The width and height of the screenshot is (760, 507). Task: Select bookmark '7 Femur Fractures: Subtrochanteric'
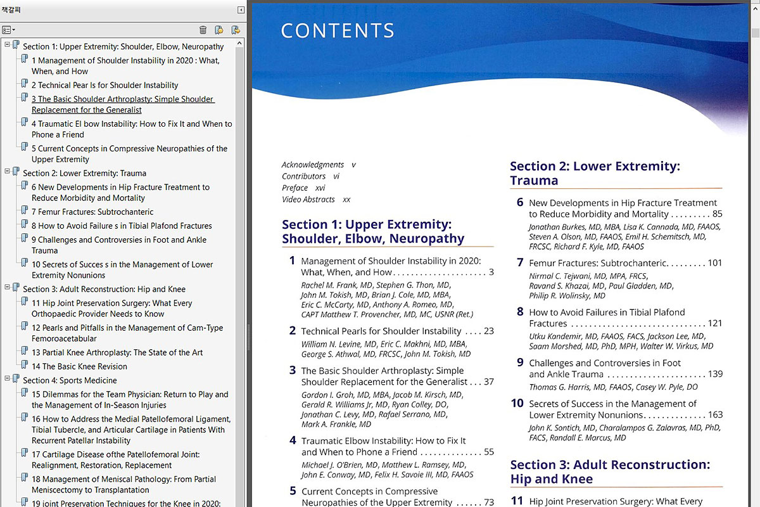(x=92, y=212)
